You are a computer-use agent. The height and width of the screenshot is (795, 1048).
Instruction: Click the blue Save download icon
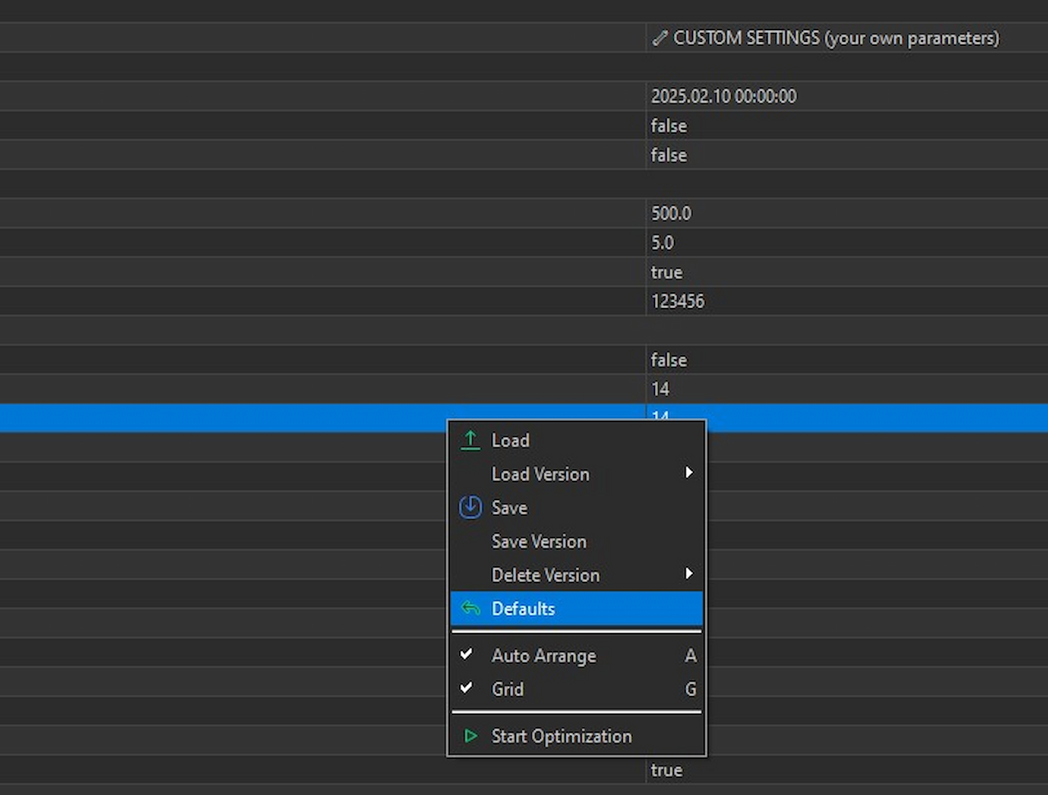(470, 507)
